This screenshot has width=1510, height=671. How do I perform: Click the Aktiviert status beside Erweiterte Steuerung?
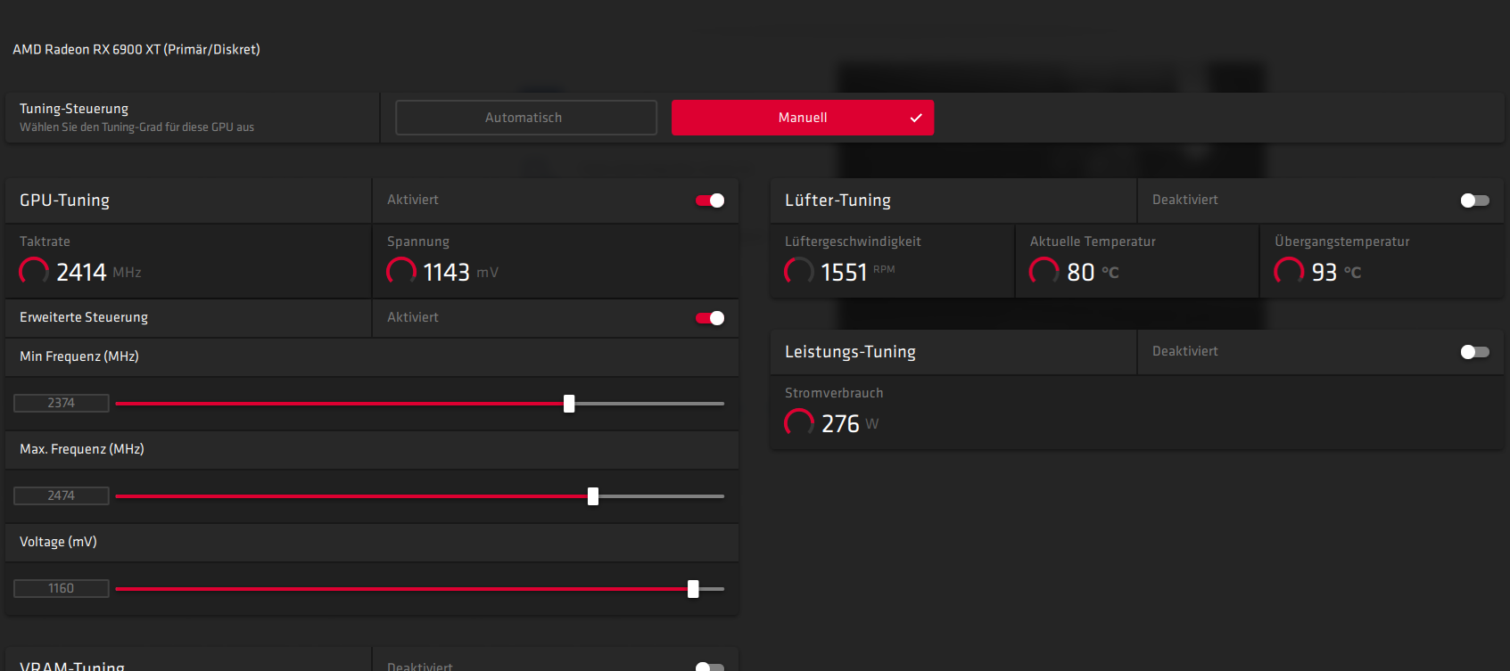click(x=413, y=317)
